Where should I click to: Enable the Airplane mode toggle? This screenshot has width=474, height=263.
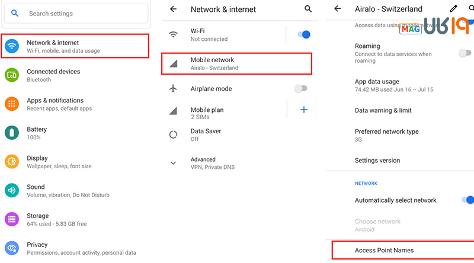(x=301, y=88)
